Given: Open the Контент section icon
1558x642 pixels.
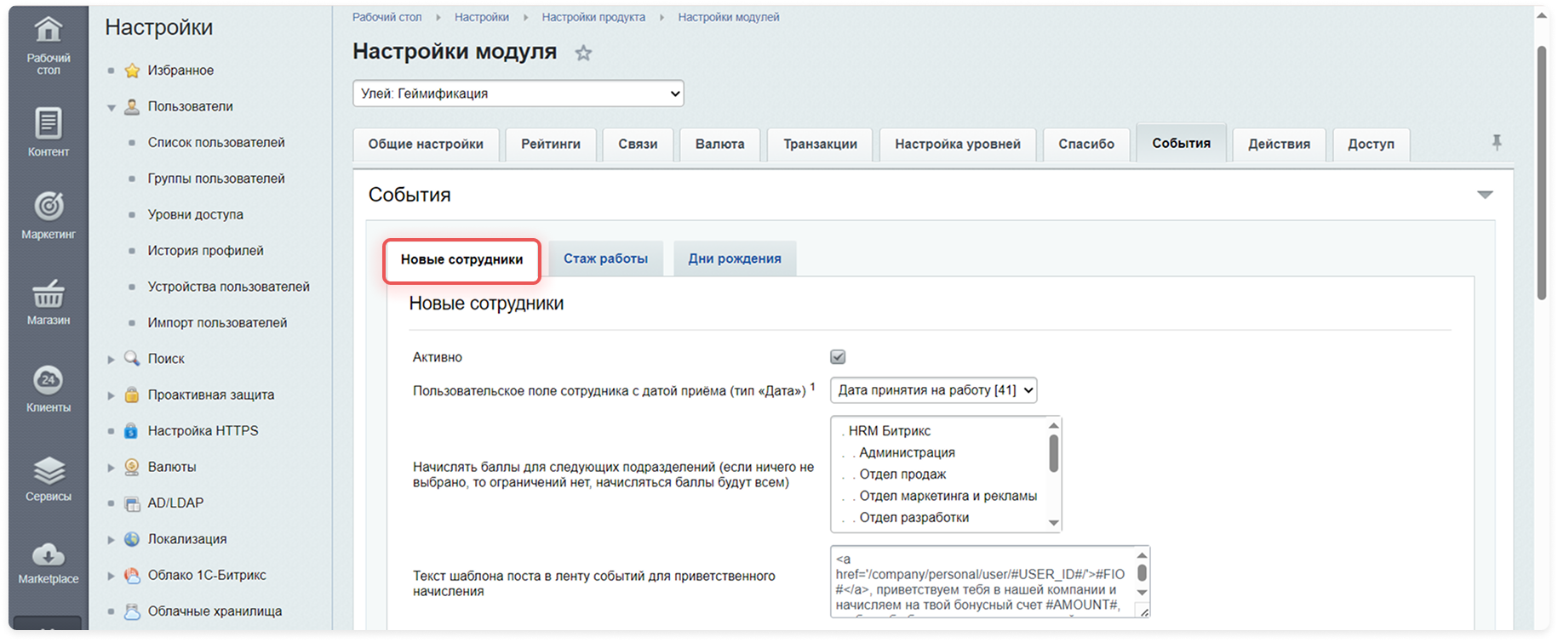Looking at the screenshot, I should [x=49, y=123].
